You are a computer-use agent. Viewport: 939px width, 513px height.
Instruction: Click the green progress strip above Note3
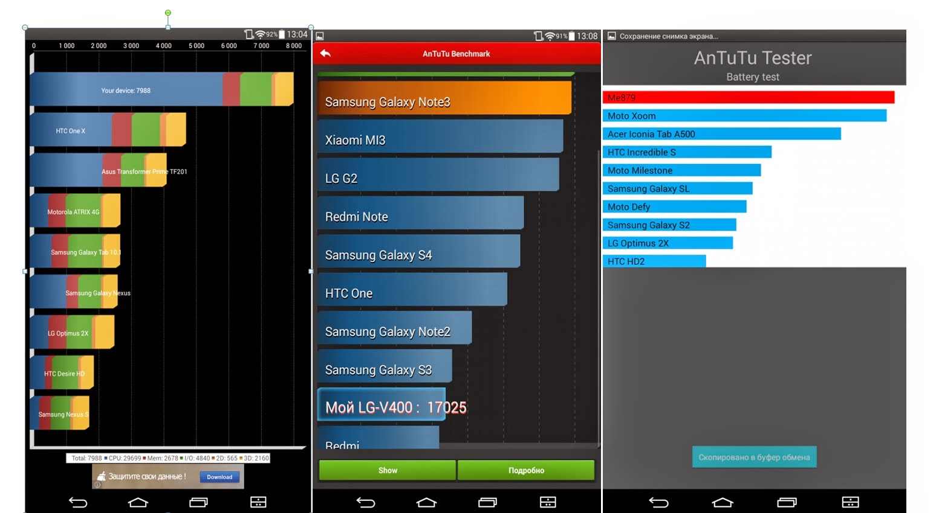click(x=446, y=74)
